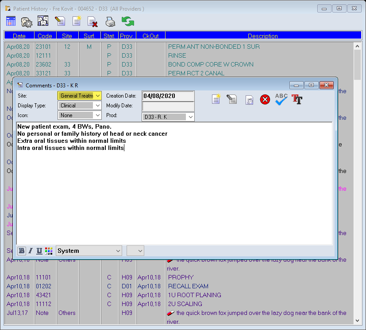Click the delete note icon with red X
Viewport: 366px width, 330px height.
(92, 21)
